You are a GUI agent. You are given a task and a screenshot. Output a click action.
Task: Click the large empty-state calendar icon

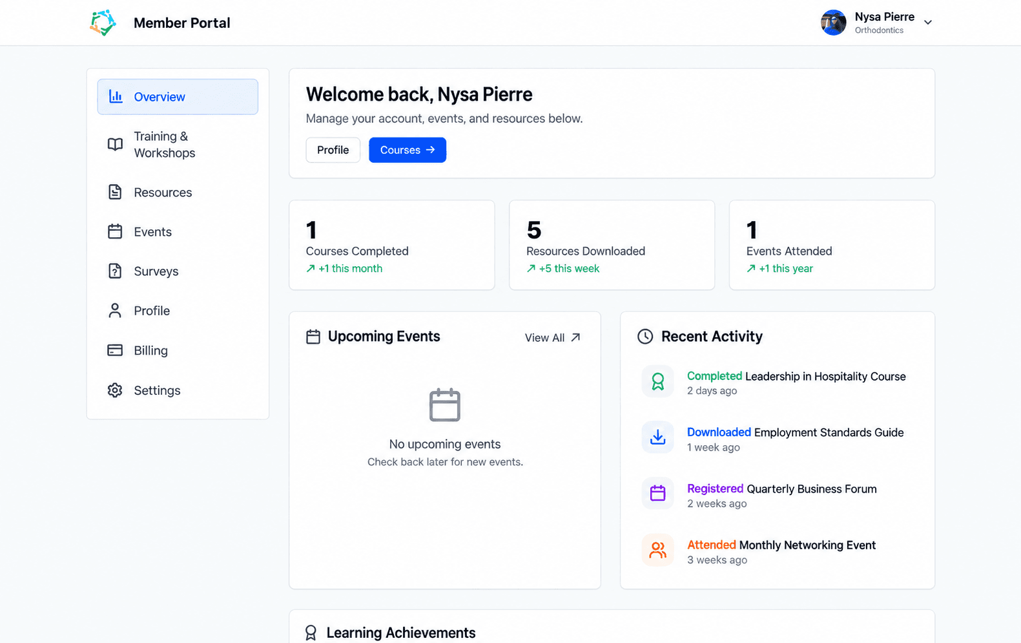445,405
